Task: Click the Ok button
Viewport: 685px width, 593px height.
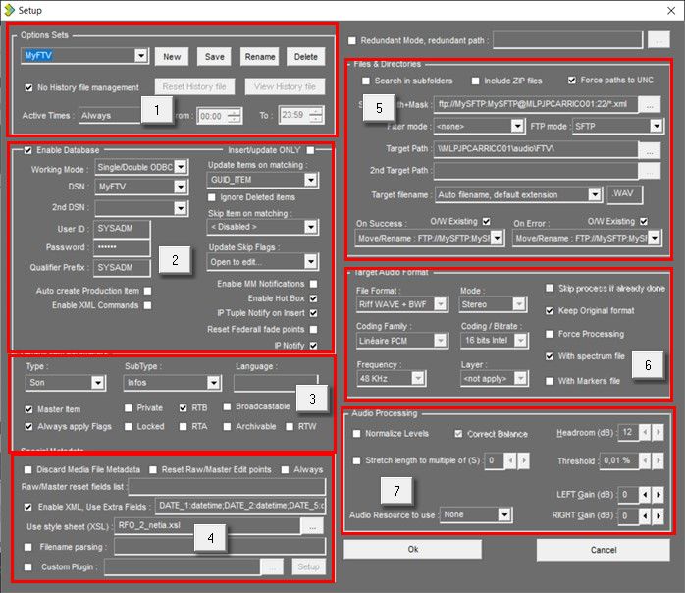Action: 411,549
